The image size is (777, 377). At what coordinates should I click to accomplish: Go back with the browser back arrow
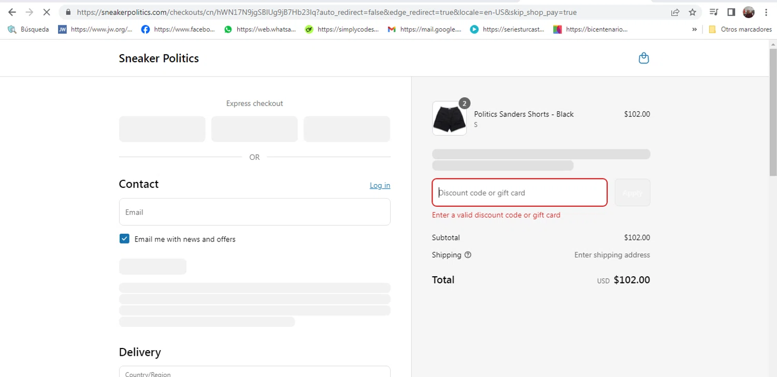[12, 12]
